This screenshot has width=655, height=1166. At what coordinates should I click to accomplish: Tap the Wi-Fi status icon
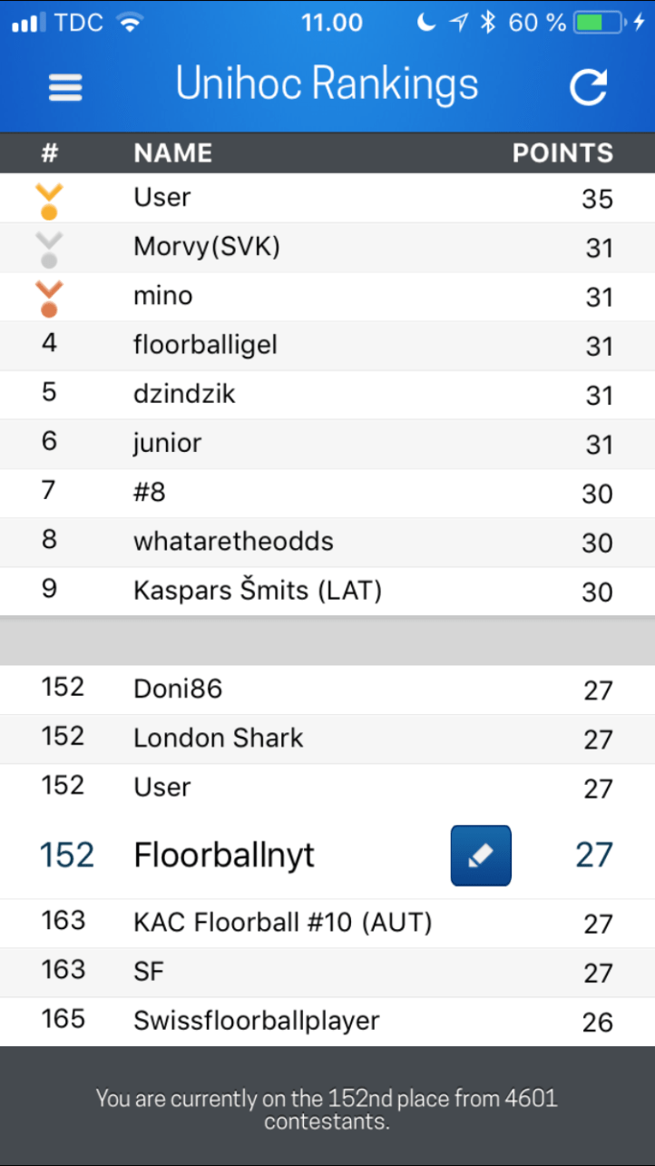(x=131, y=23)
